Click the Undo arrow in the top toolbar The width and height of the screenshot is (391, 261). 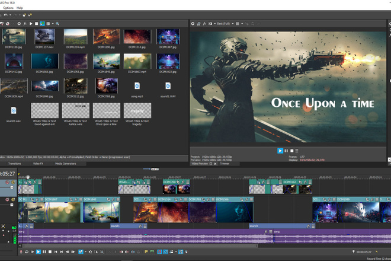coord(5,15)
